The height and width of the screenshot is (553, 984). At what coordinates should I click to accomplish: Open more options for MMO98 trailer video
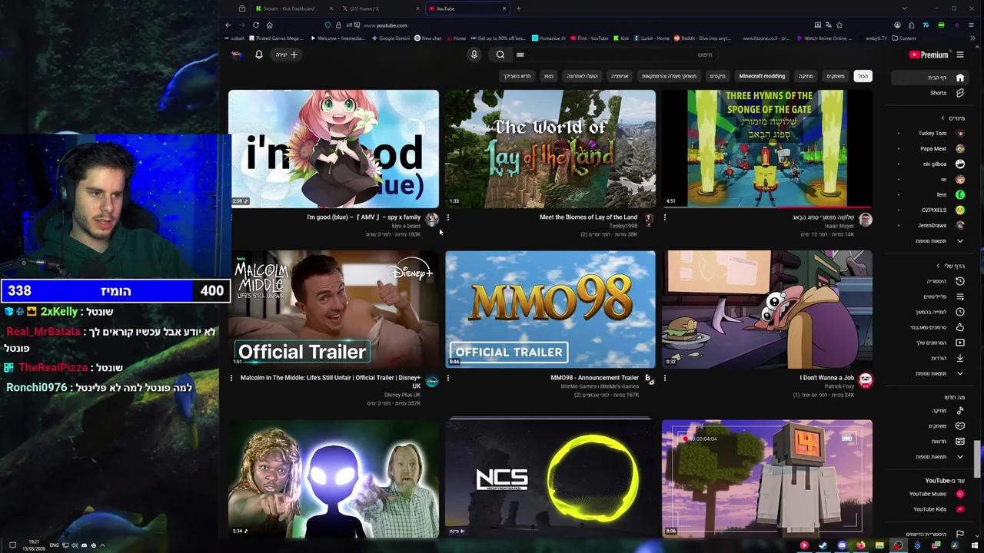448,378
